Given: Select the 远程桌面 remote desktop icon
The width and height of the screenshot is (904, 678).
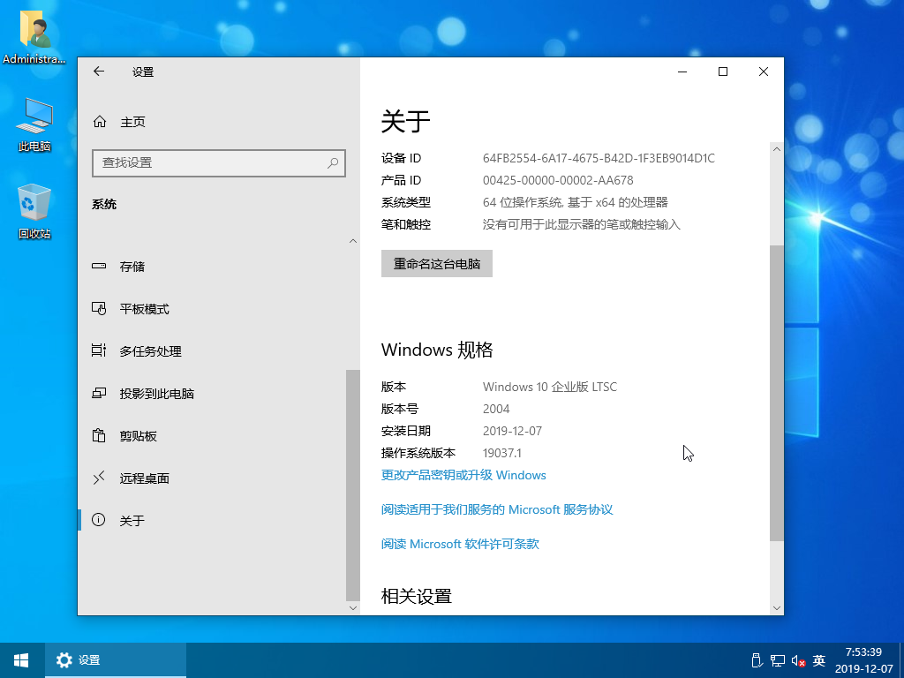Looking at the screenshot, I should pyautogui.click(x=99, y=478).
